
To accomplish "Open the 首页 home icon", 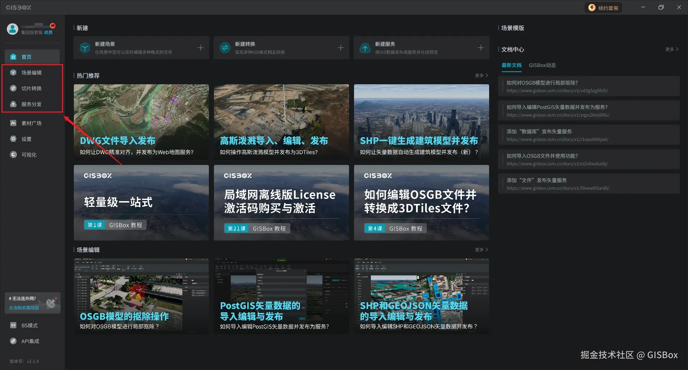I will (13, 57).
